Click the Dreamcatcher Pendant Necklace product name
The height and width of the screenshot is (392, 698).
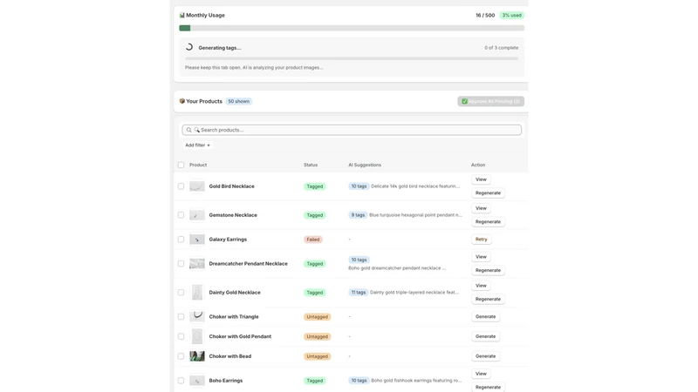pyautogui.click(x=248, y=264)
